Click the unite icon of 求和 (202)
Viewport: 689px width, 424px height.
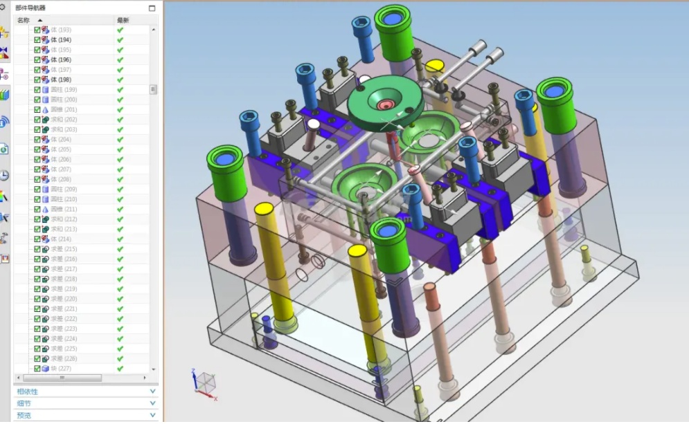click(45, 120)
